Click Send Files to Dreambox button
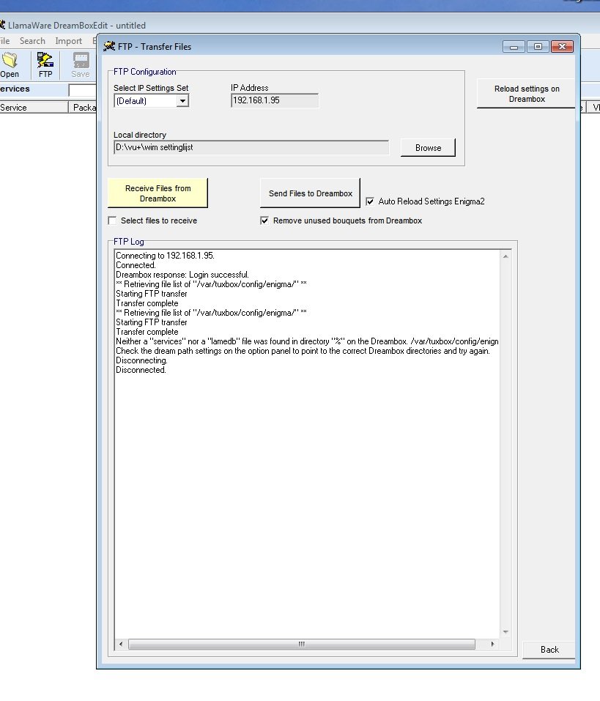Viewport: 600px width, 701px height. coord(311,193)
